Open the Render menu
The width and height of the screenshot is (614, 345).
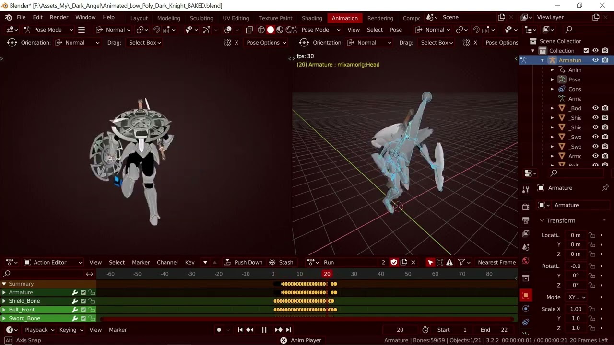[59, 17]
